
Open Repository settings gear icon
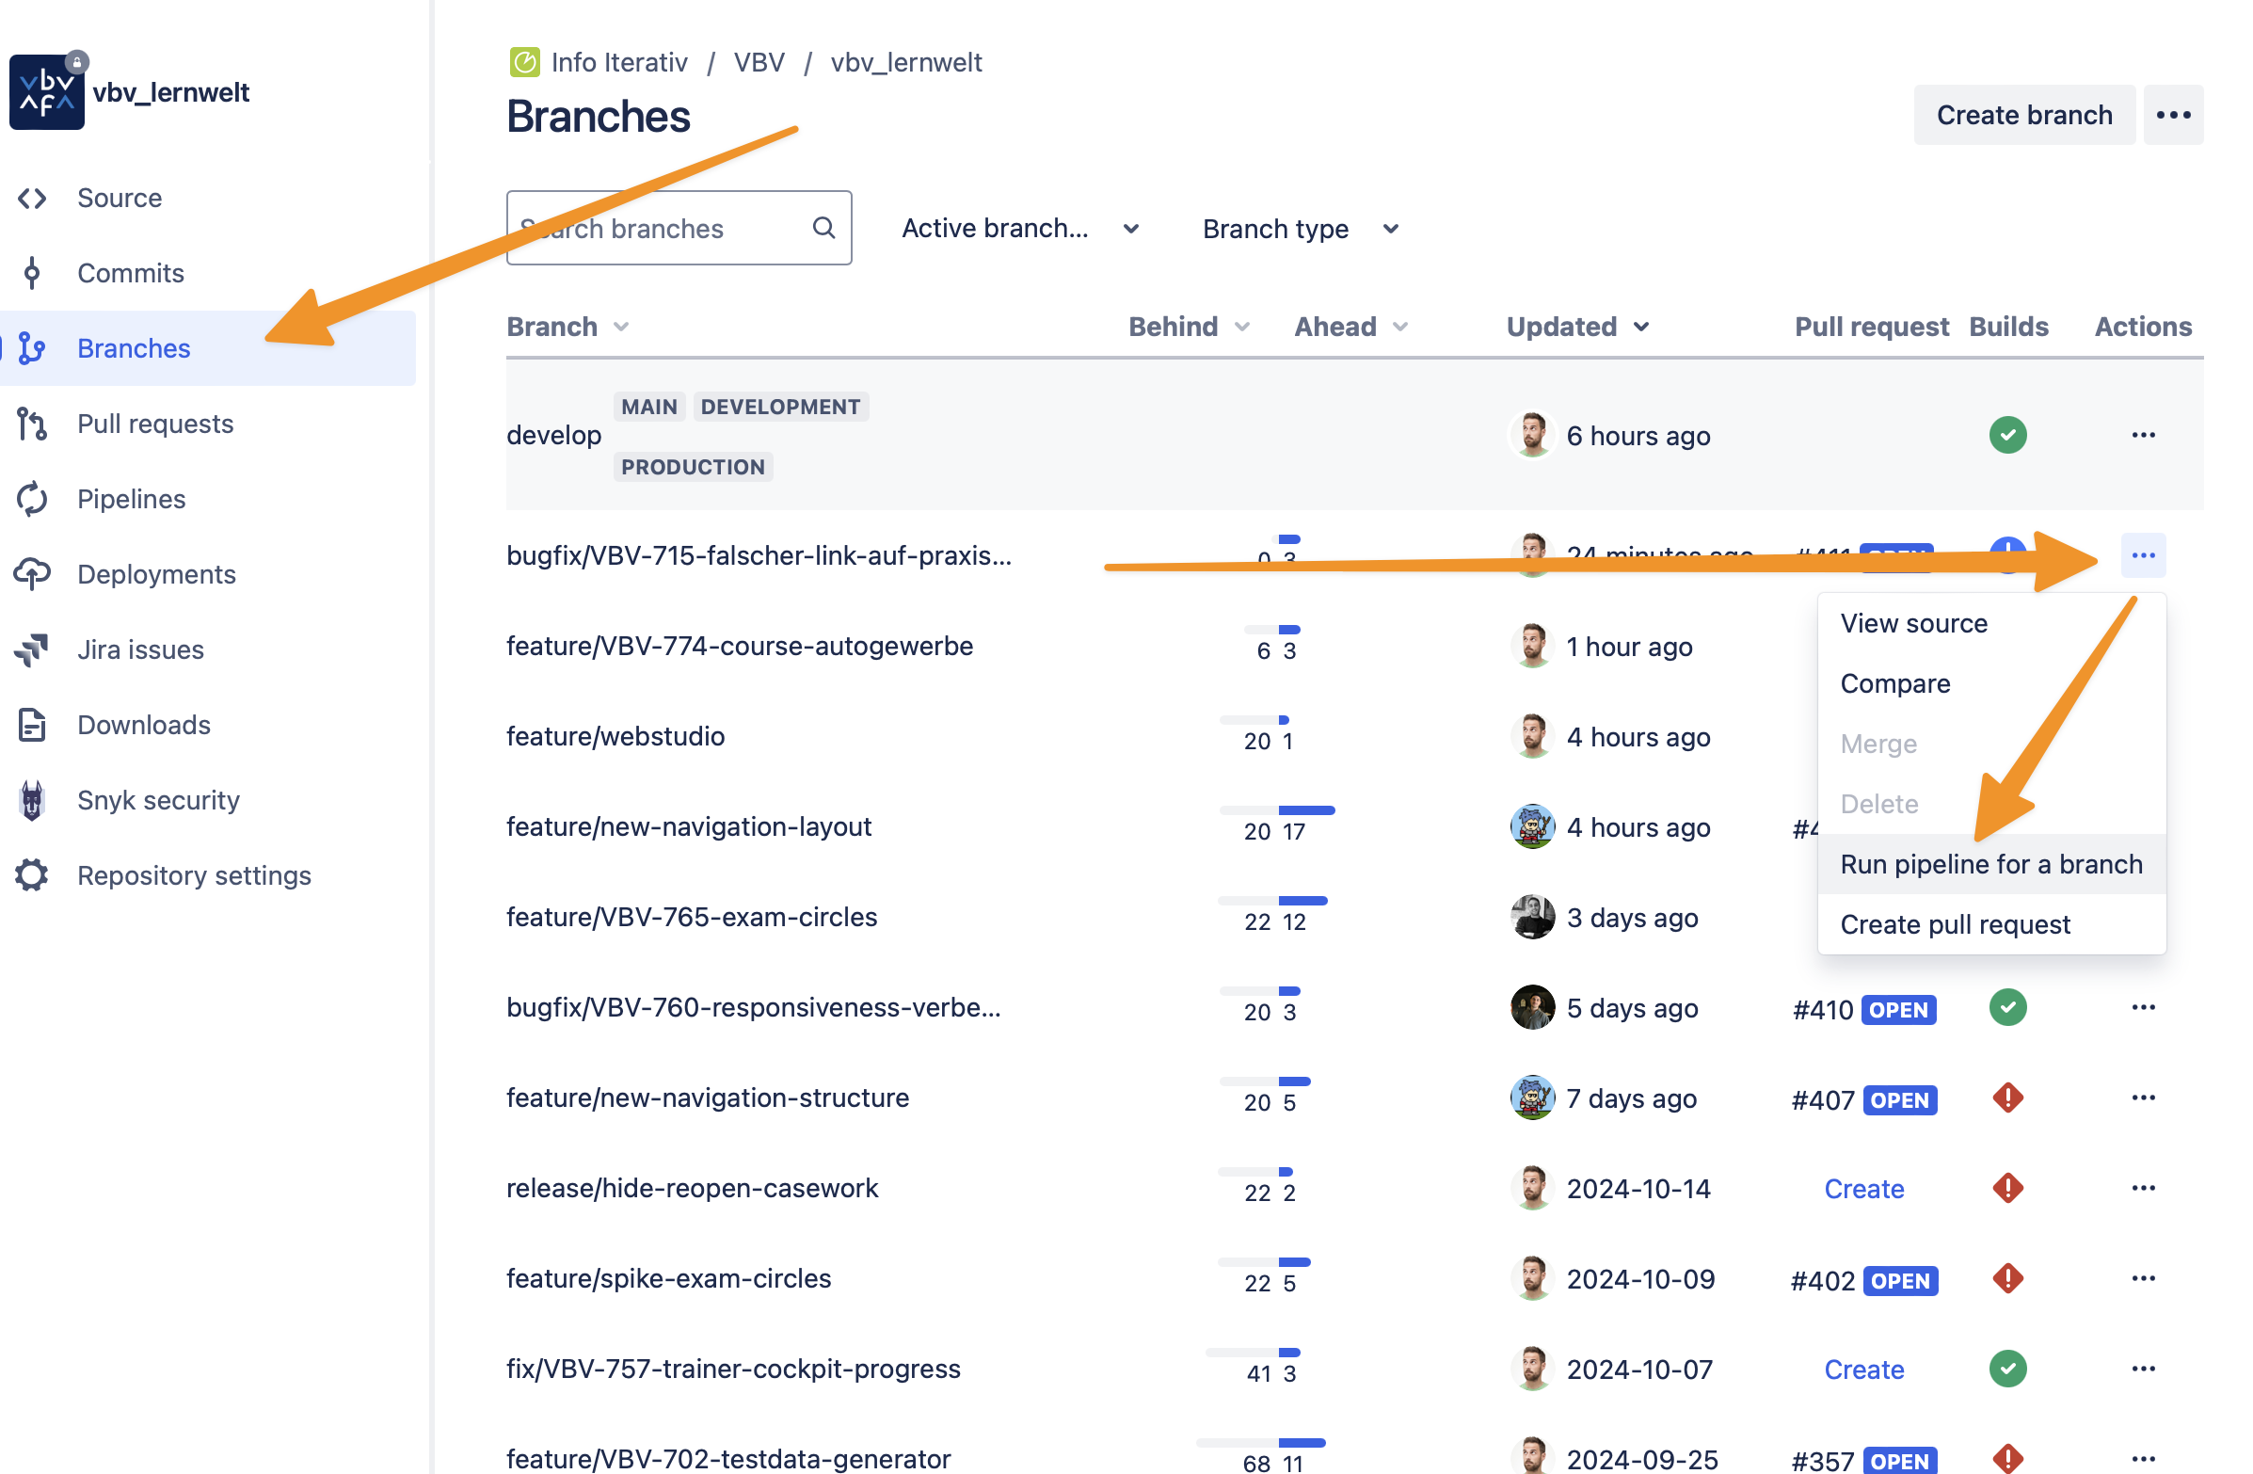point(32,875)
